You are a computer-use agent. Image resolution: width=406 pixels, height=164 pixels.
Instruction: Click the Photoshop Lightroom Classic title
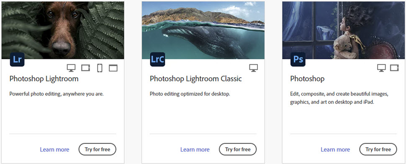pos(196,79)
